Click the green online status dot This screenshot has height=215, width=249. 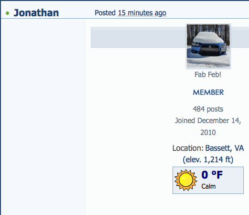(7, 13)
